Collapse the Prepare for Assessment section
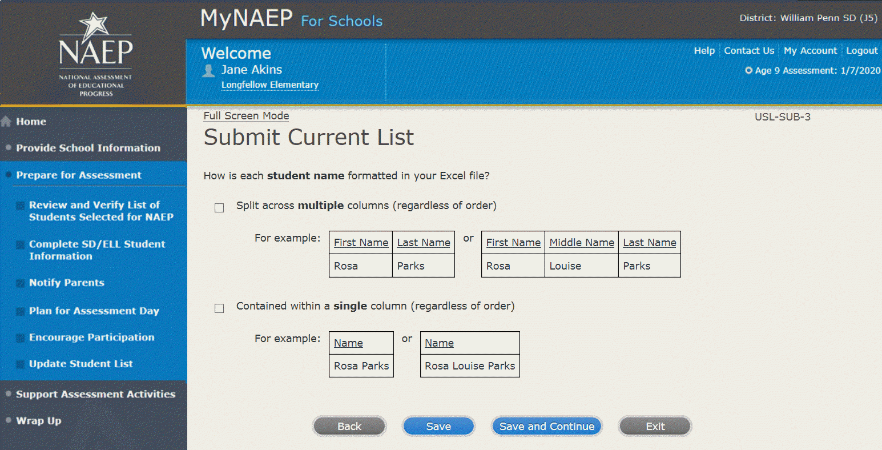The height and width of the screenshot is (450, 882). click(78, 175)
